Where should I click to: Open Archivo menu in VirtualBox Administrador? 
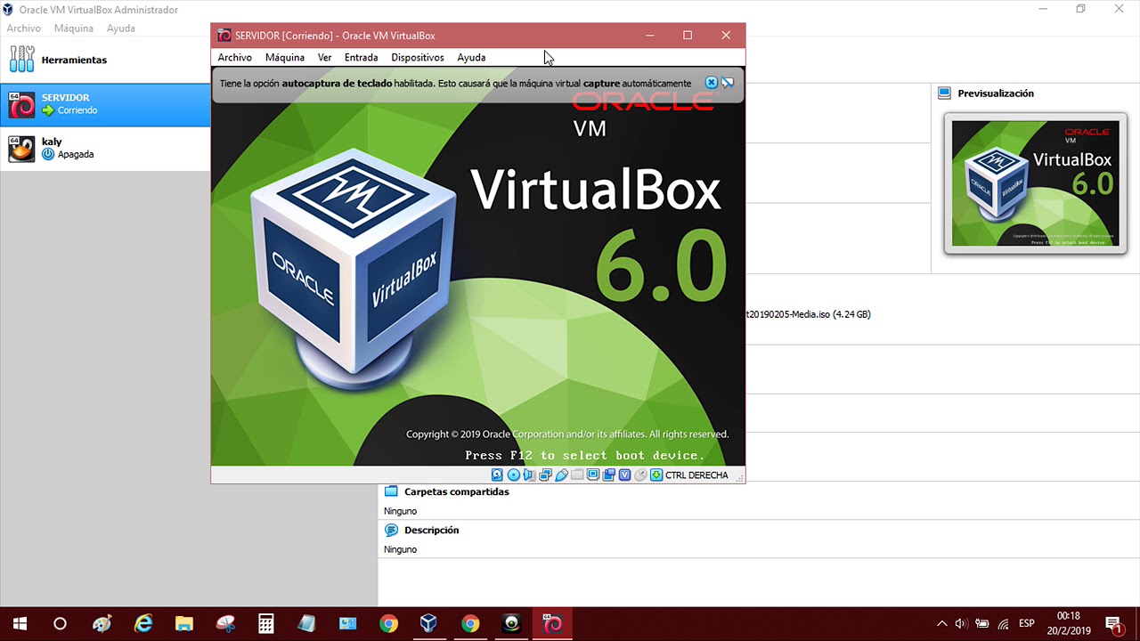(24, 28)
